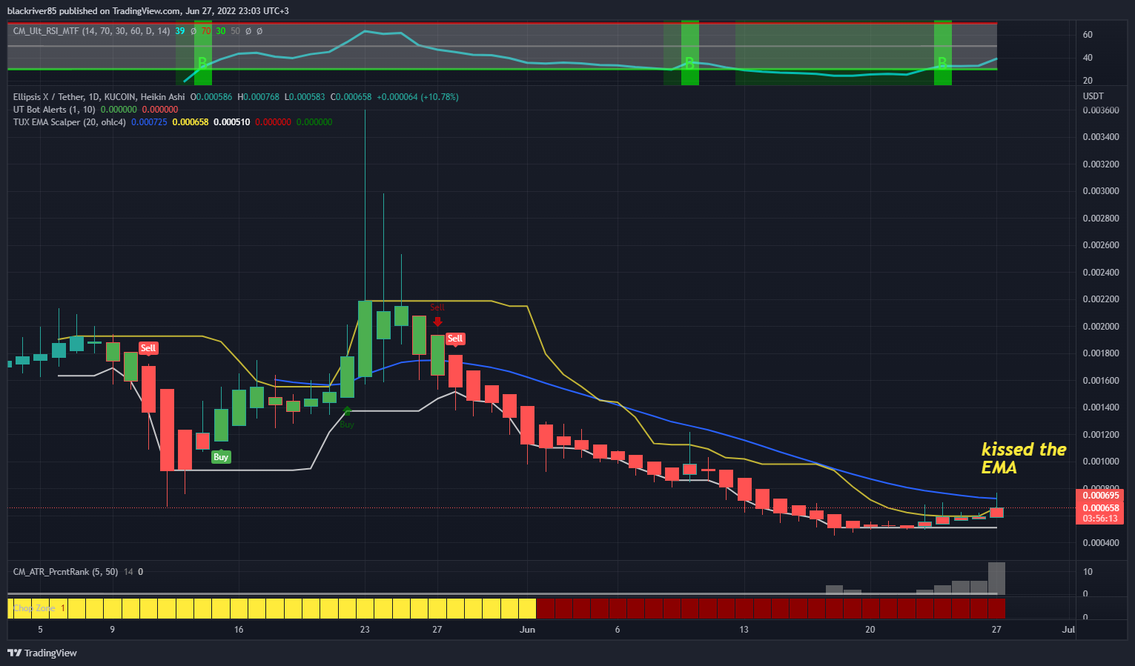
Task: Click the last green B signal in RSI pane
Action: pyautogui.click(x=942, y=63)
